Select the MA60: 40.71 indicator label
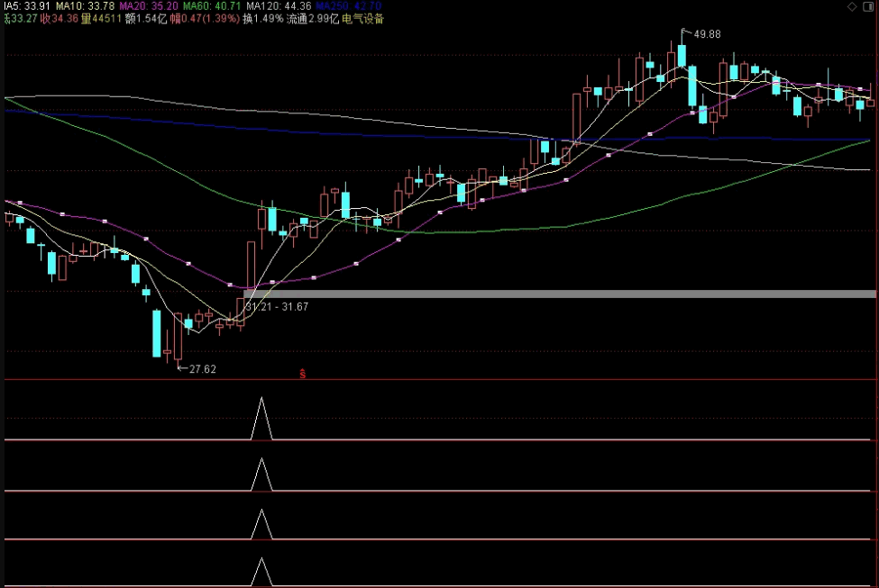The width and height of the screenshot is (879, 588). [x=212, y=6]
